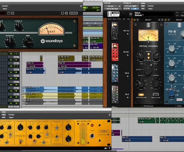The width and height of the screenshot is (184, 152).
Task: Flip the Toggle switch under THD Mixer
Action: (x=20, y=142)
